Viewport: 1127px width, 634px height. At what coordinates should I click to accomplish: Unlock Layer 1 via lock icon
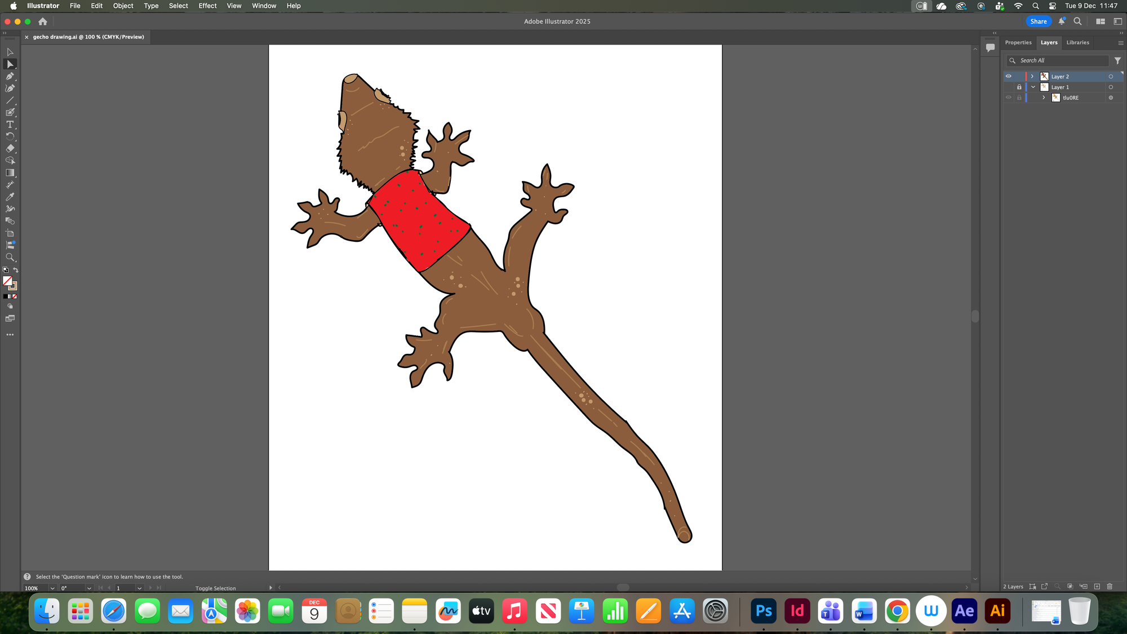(x=1019, y=87)
